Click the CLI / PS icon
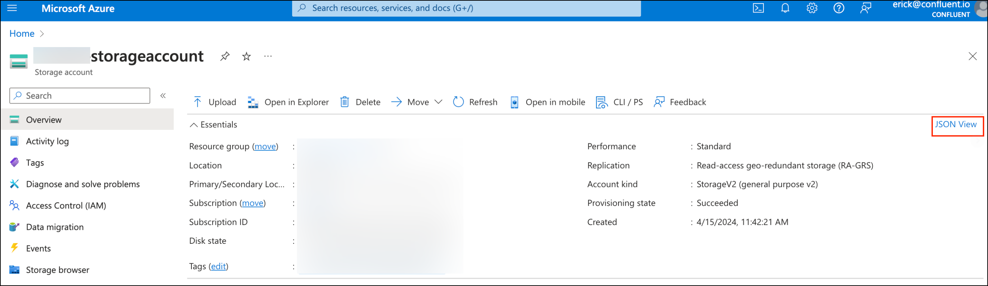The image size is (988, 286). click(602, 102)
